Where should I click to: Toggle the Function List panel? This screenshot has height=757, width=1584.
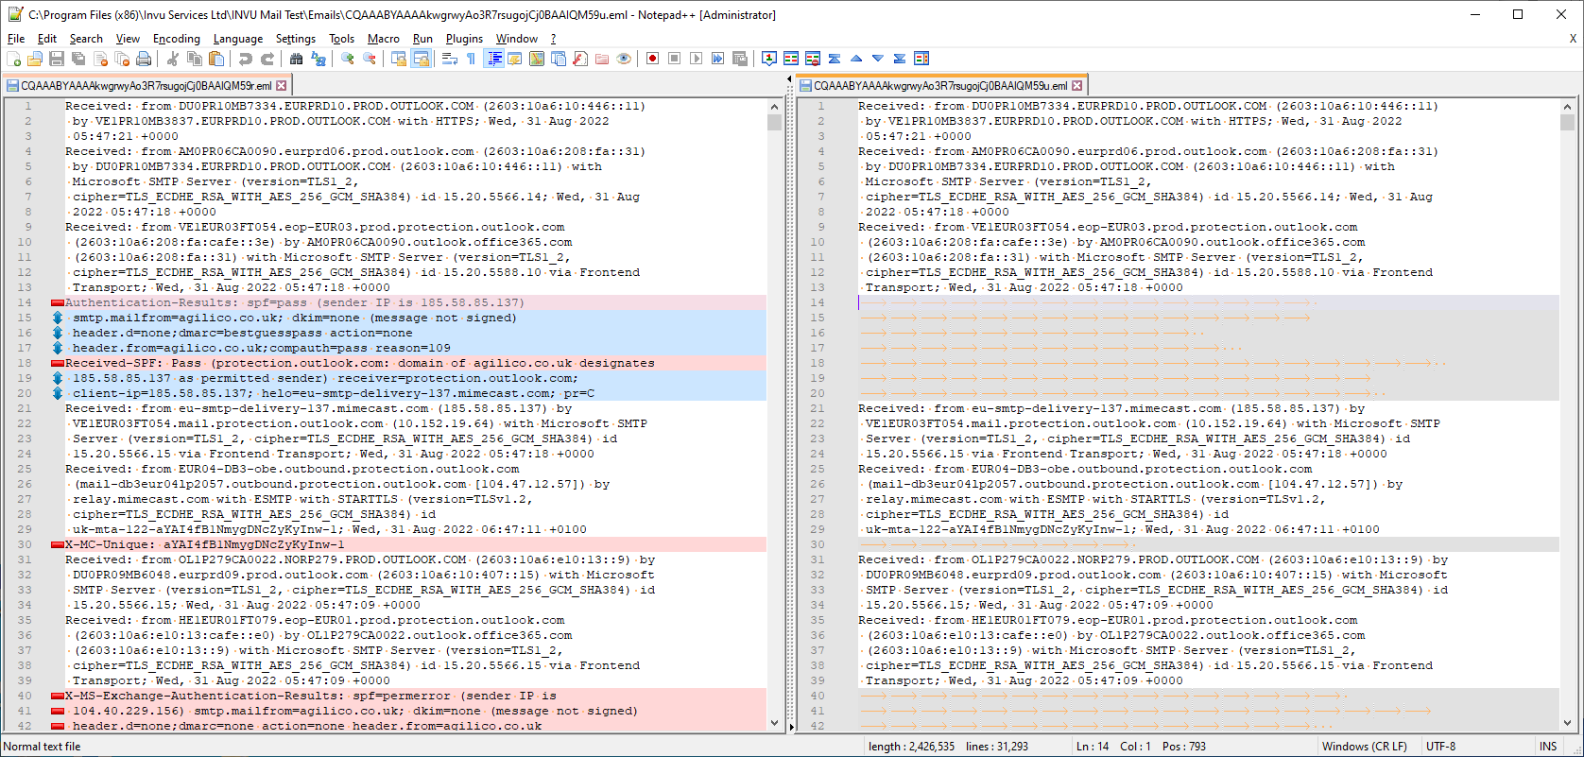point(580,59)
